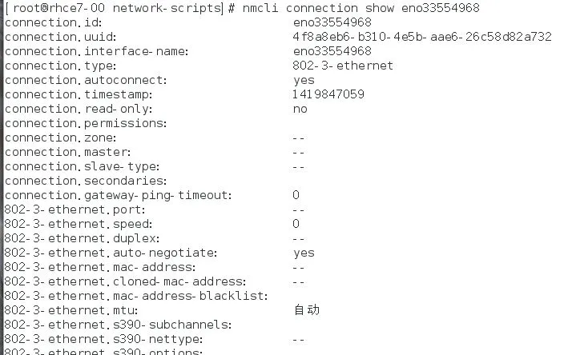Image resolution: width=568 pixels, height=355 pixels.
Task: Click the cloned-mac-address label
Action: coord(125,281)
